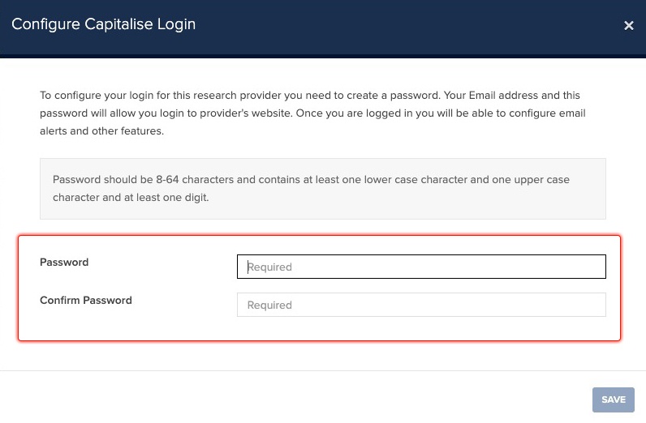The height and width of the screenshot is (423, 646).
Task: Click the Password field label
Action: [x=64, y=263]
